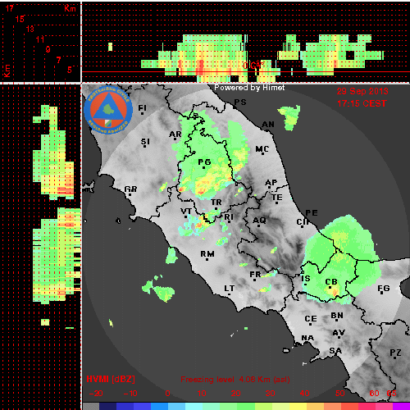Screen dimensions: 410x410
Task: Click the gray swatch starting the color scale
Action: coord(91,406)
